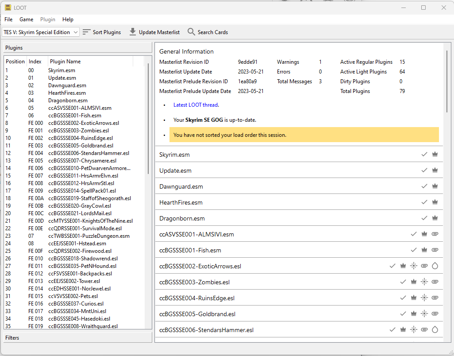Click the paperclip icon on ccBGSSSE001-Fish.esm card
This screenshot has height=356, width=454.
point(435,250)
